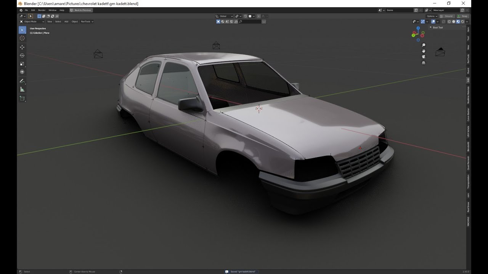Screen dimensions: 488x274
Task: Toggle camera view with the camera icon
Action: point(424,57)
